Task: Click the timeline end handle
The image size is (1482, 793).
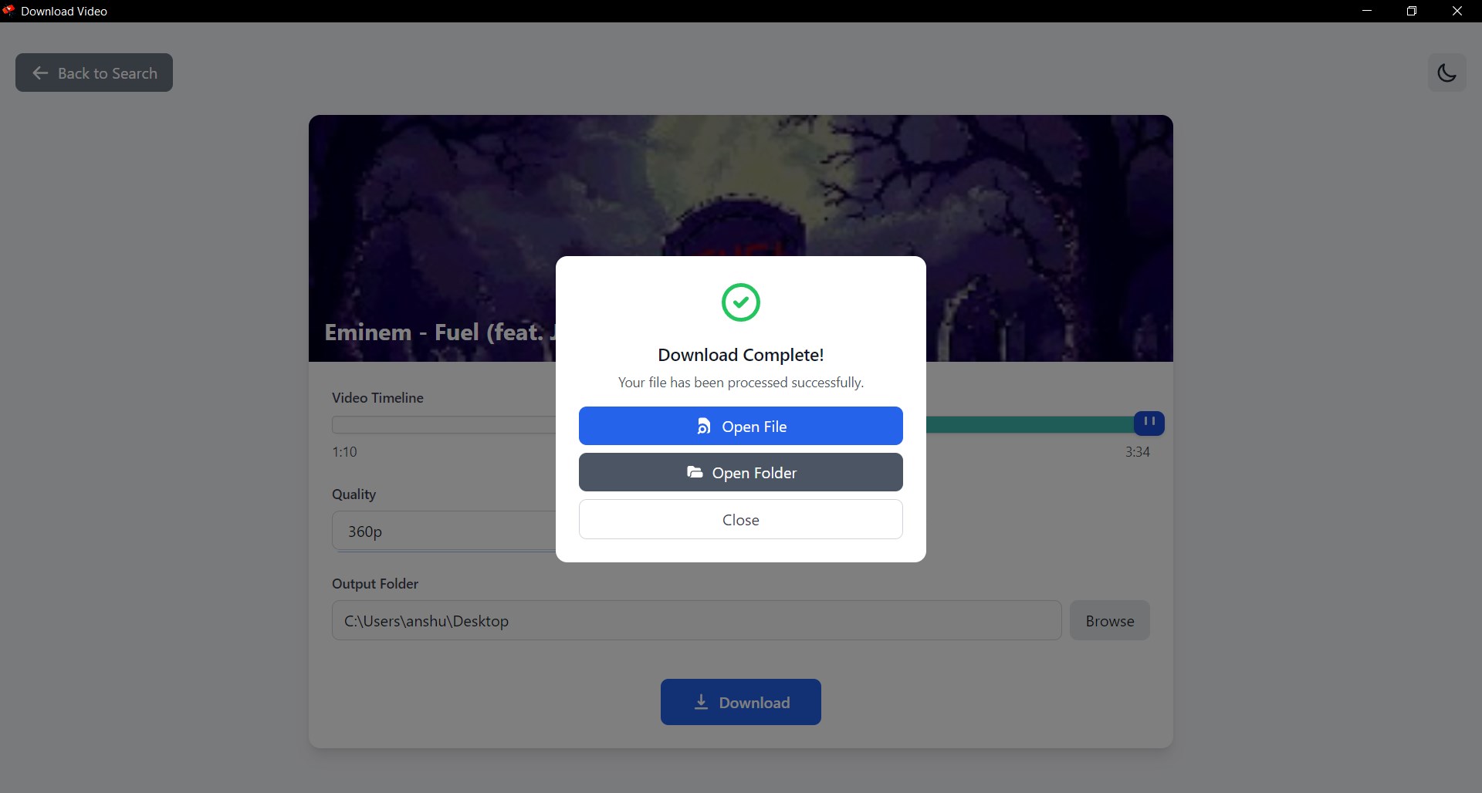Action: point(1149,423)
